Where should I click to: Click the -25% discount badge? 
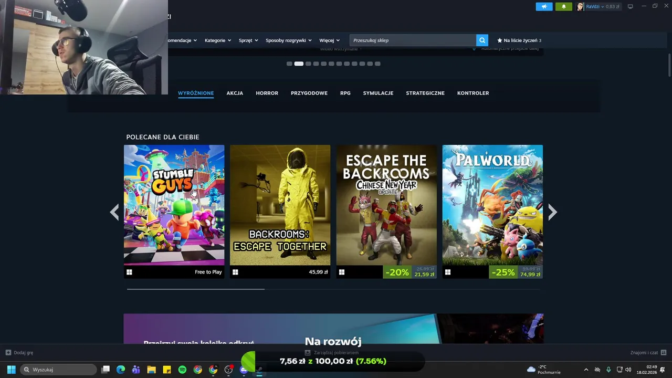point(503,272)
